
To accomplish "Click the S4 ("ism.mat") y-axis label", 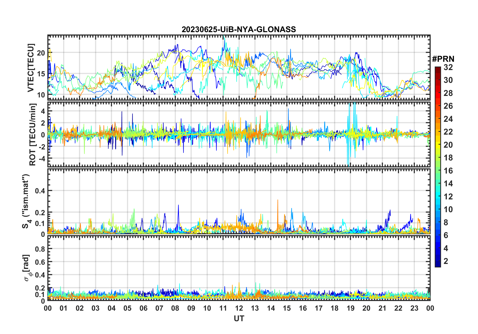I will [26, 201].
